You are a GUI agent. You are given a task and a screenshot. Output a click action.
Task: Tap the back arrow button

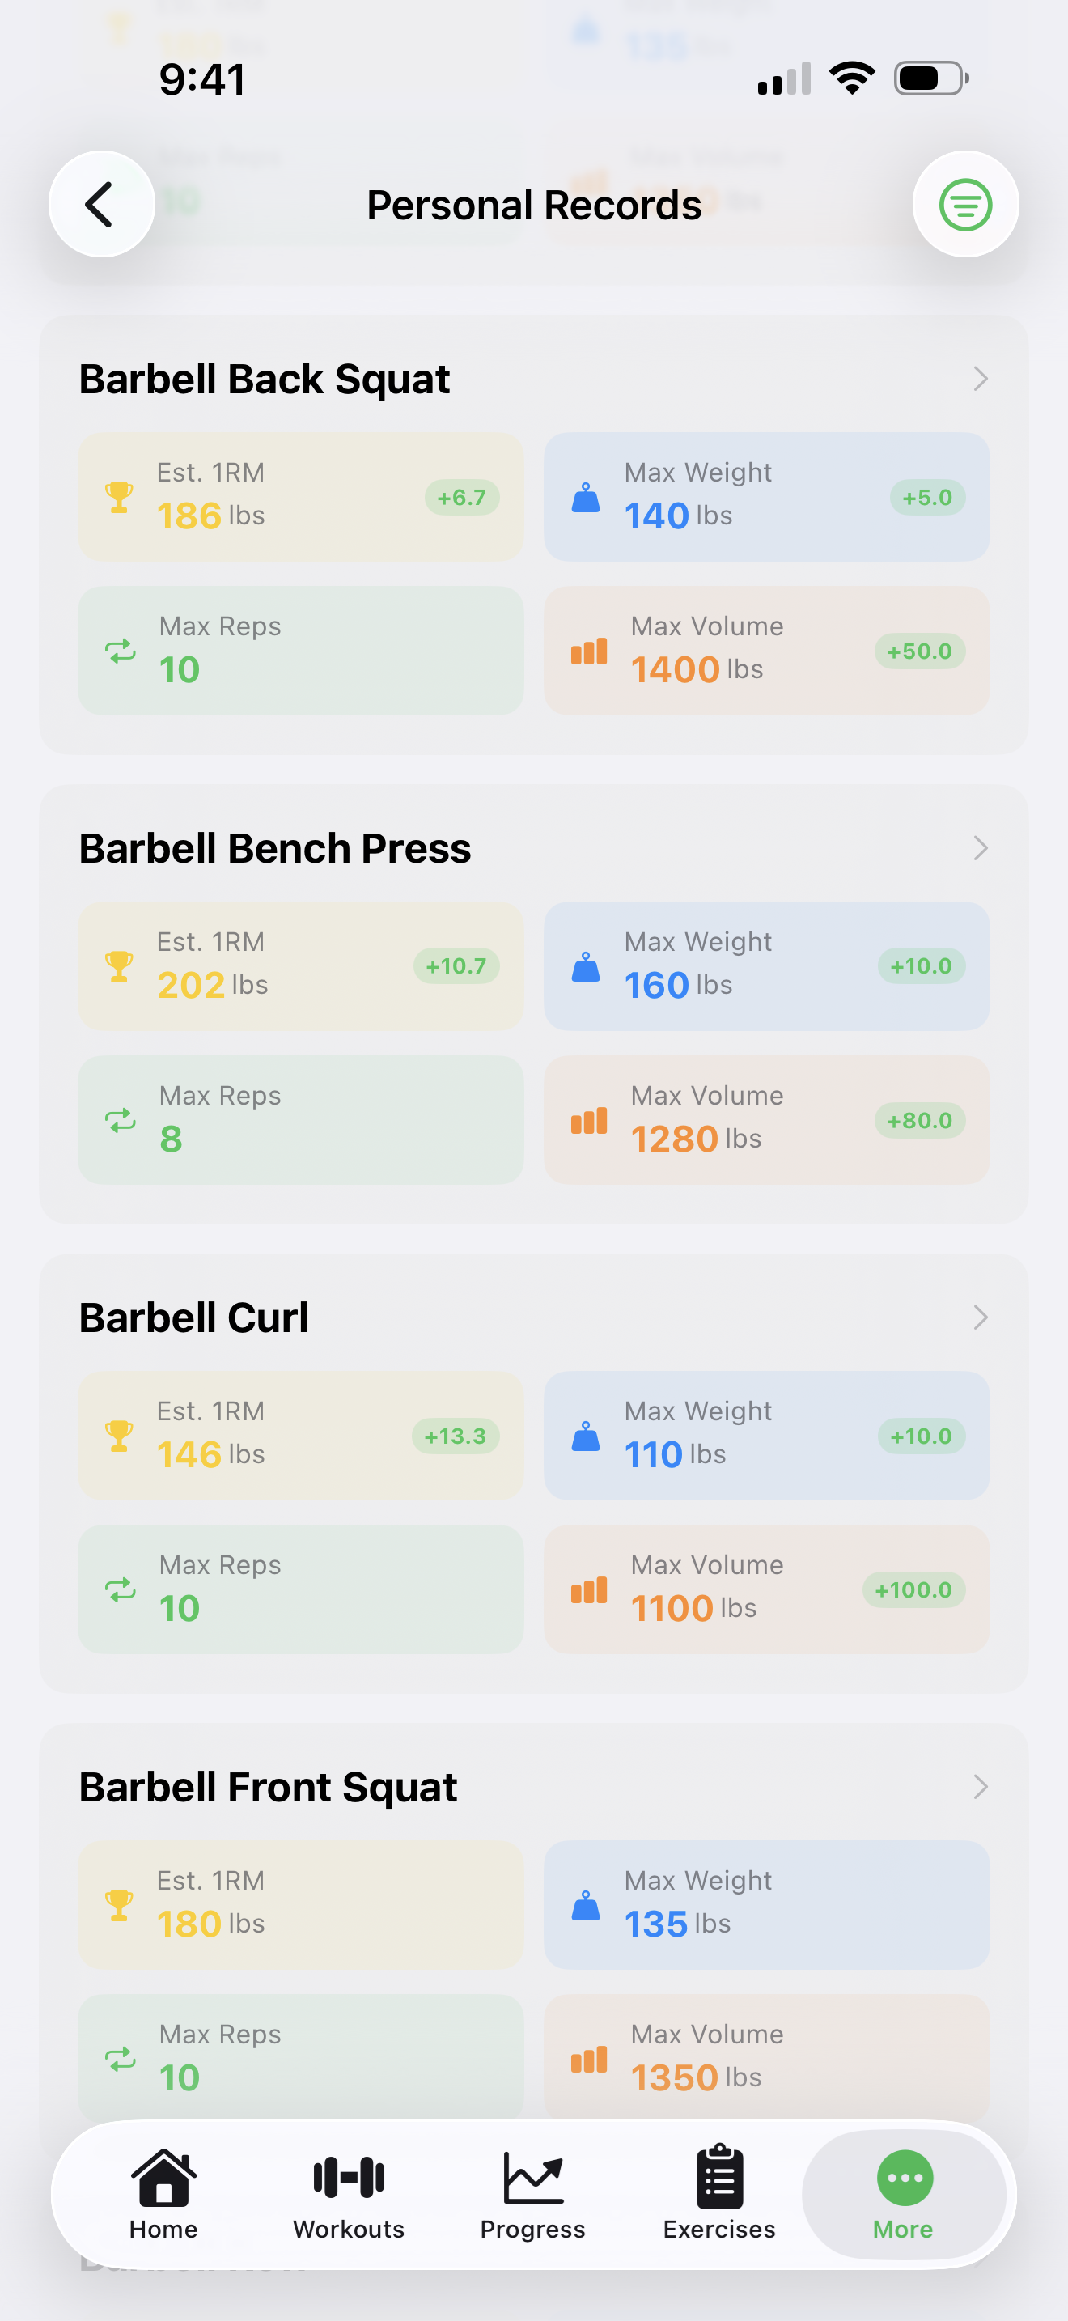[101, 205]
